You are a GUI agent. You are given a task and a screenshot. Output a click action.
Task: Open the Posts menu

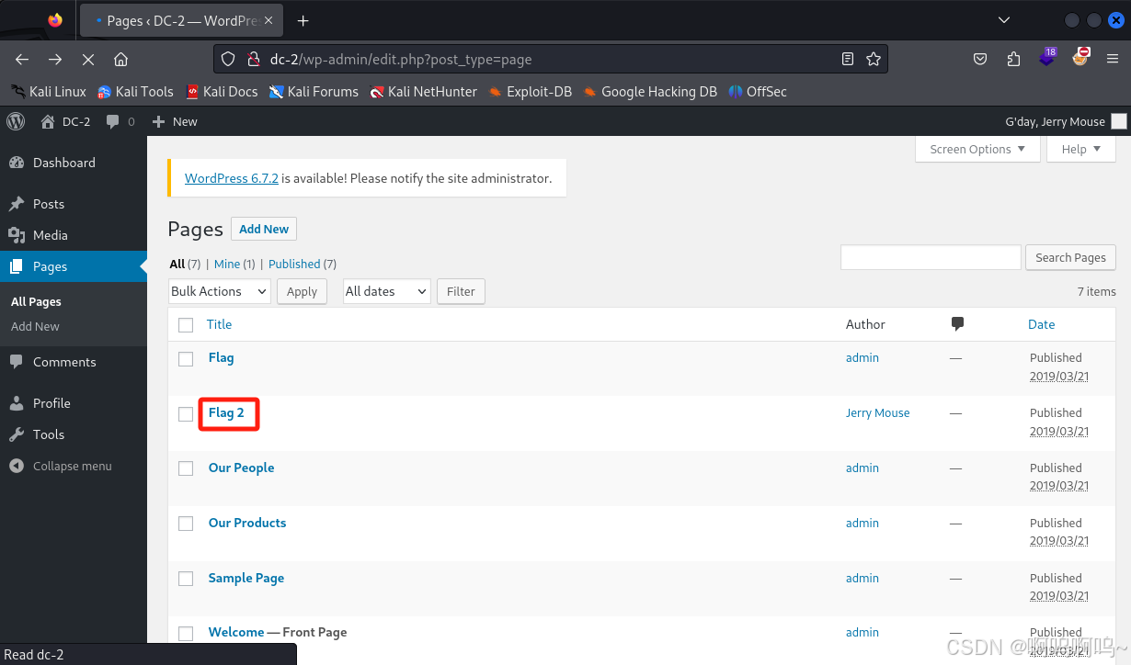point(74,204)
